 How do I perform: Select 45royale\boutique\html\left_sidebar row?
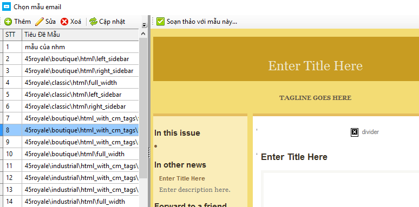tap(71, 59)
